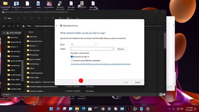
Task: Open the Windows Start menu
Action: pos(51,109)
